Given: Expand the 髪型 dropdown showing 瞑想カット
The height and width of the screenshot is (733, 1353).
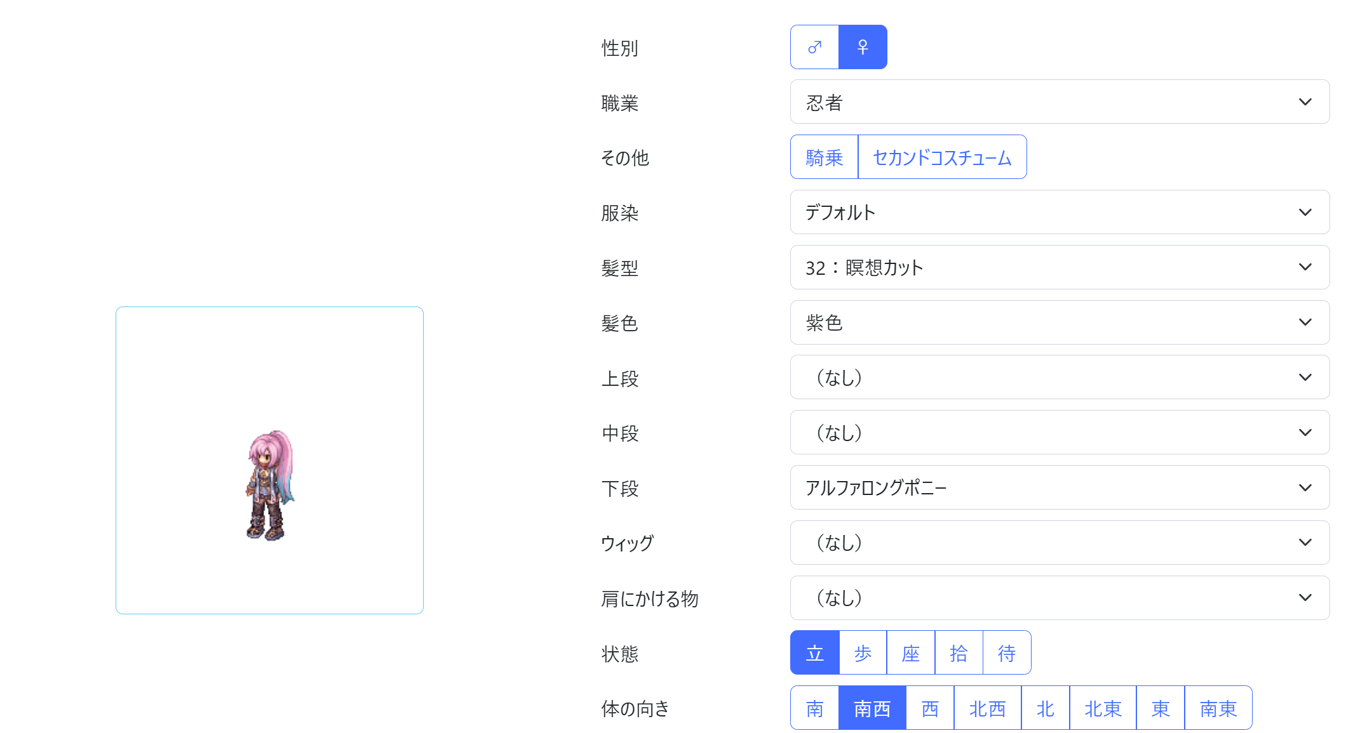Looking at the screenshot, I should (x=1059, y=267).
